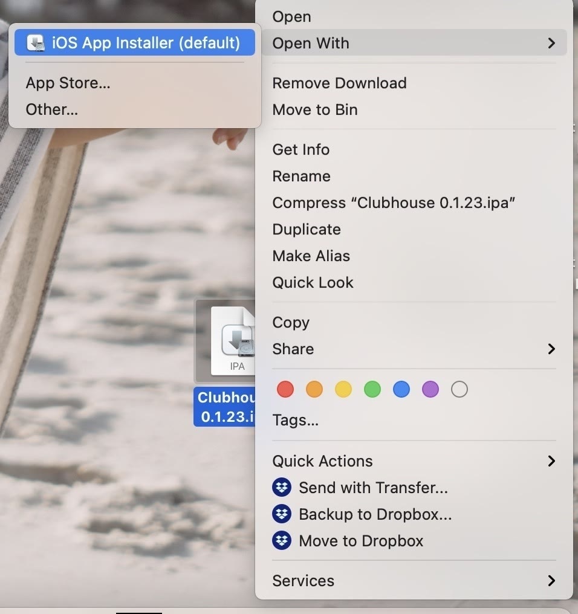Click the Dropbox icon beside Move to Dropbox
This screenshot has width=578, height=614.
282,541
